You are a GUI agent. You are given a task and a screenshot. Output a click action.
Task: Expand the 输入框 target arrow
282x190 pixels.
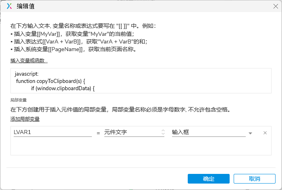[x=250, y=133]
